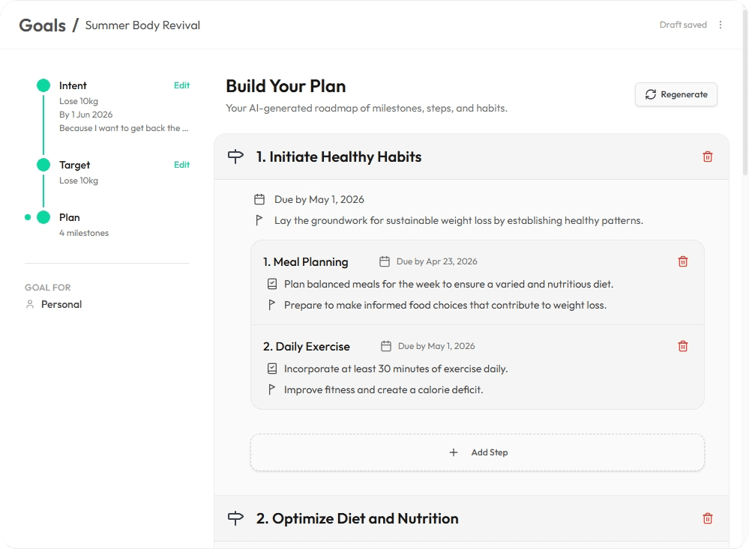
Task: Click the checklist icon next to the Daily Exercise description
Action: pyautogui.click(x=272, y=368)
